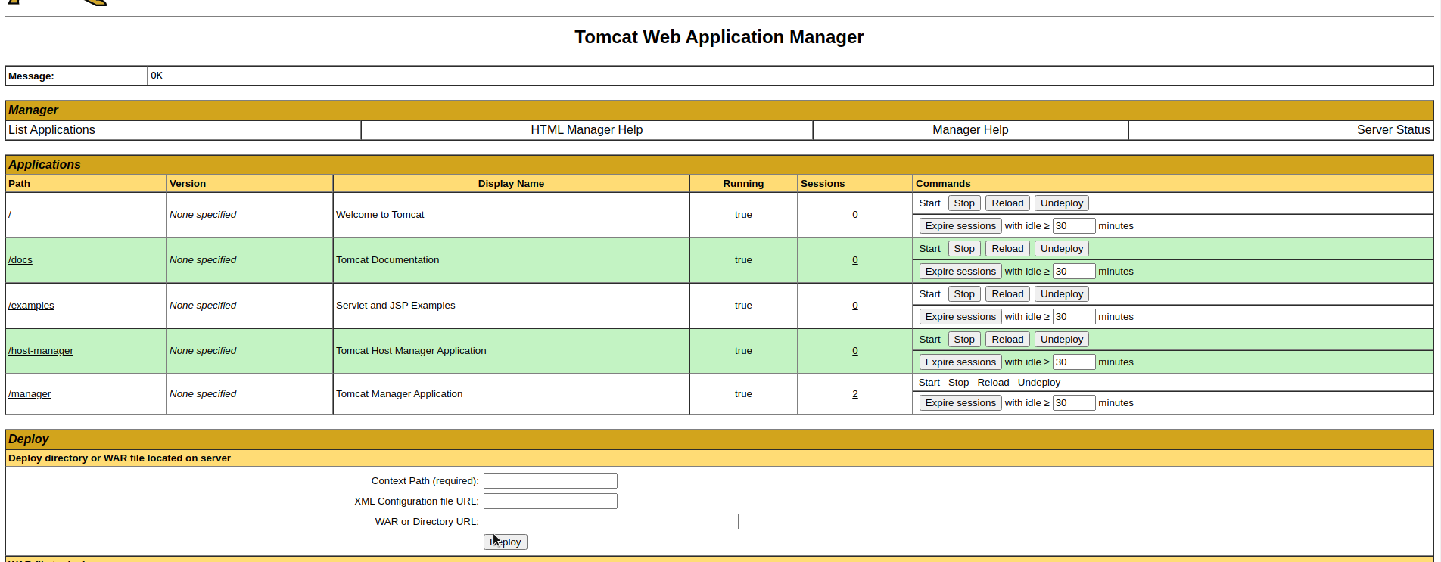The width and height of the screenshot is (1441, 562).
Task: Expire sessions for /examples
Action: [x=960, y=317]
